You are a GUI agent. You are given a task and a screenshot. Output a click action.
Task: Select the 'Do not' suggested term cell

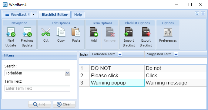(x=176, y=68)
